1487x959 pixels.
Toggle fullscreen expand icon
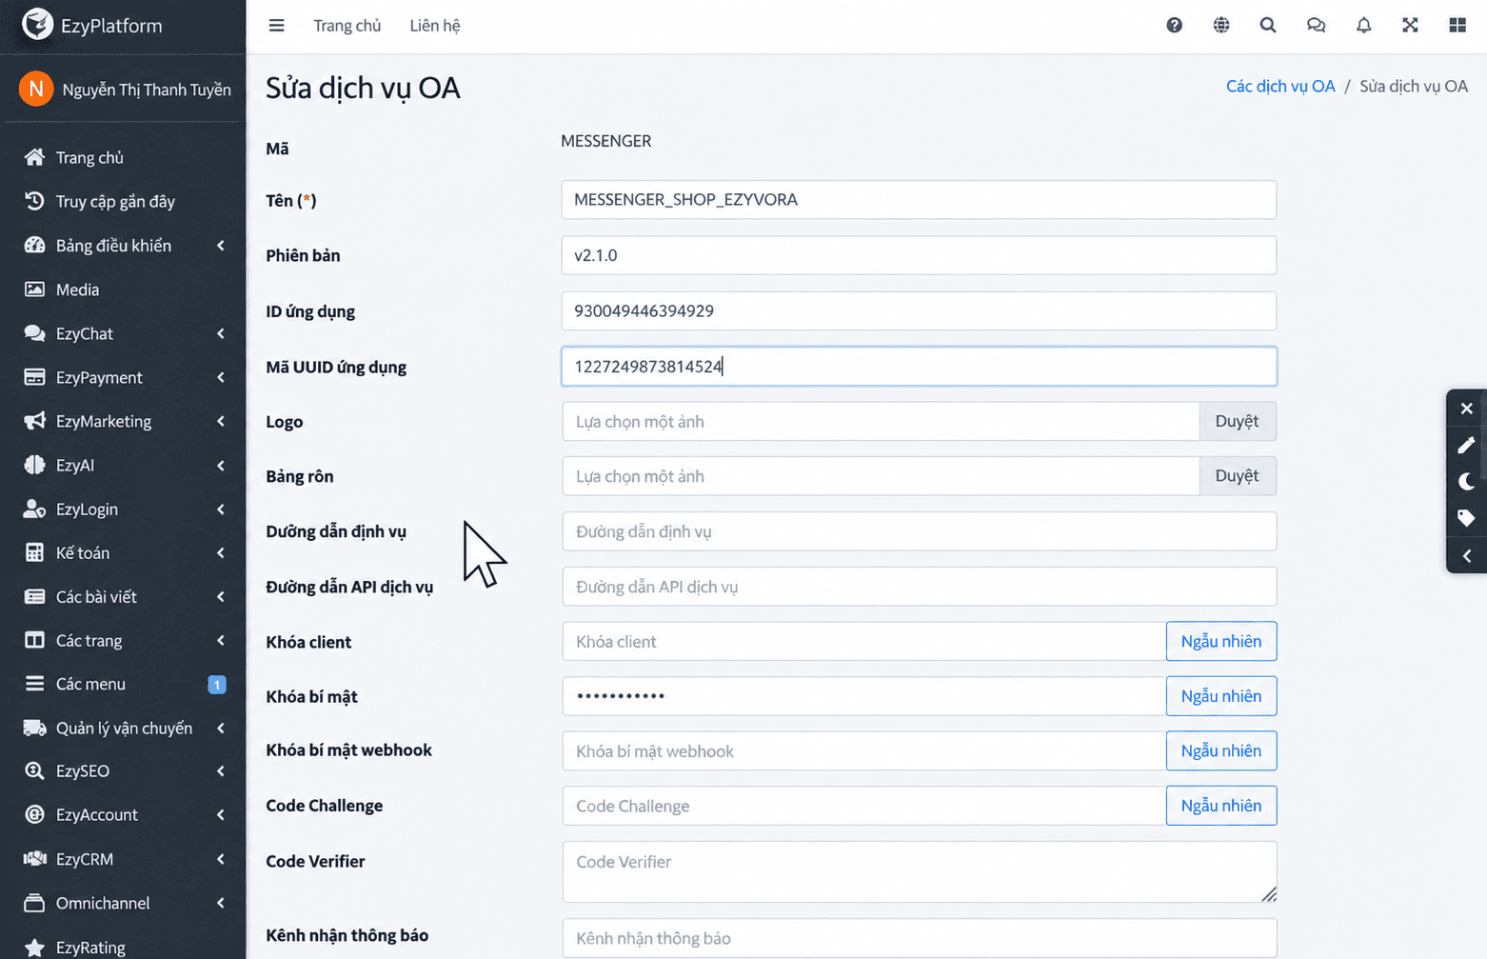[x=1410, y=26]
